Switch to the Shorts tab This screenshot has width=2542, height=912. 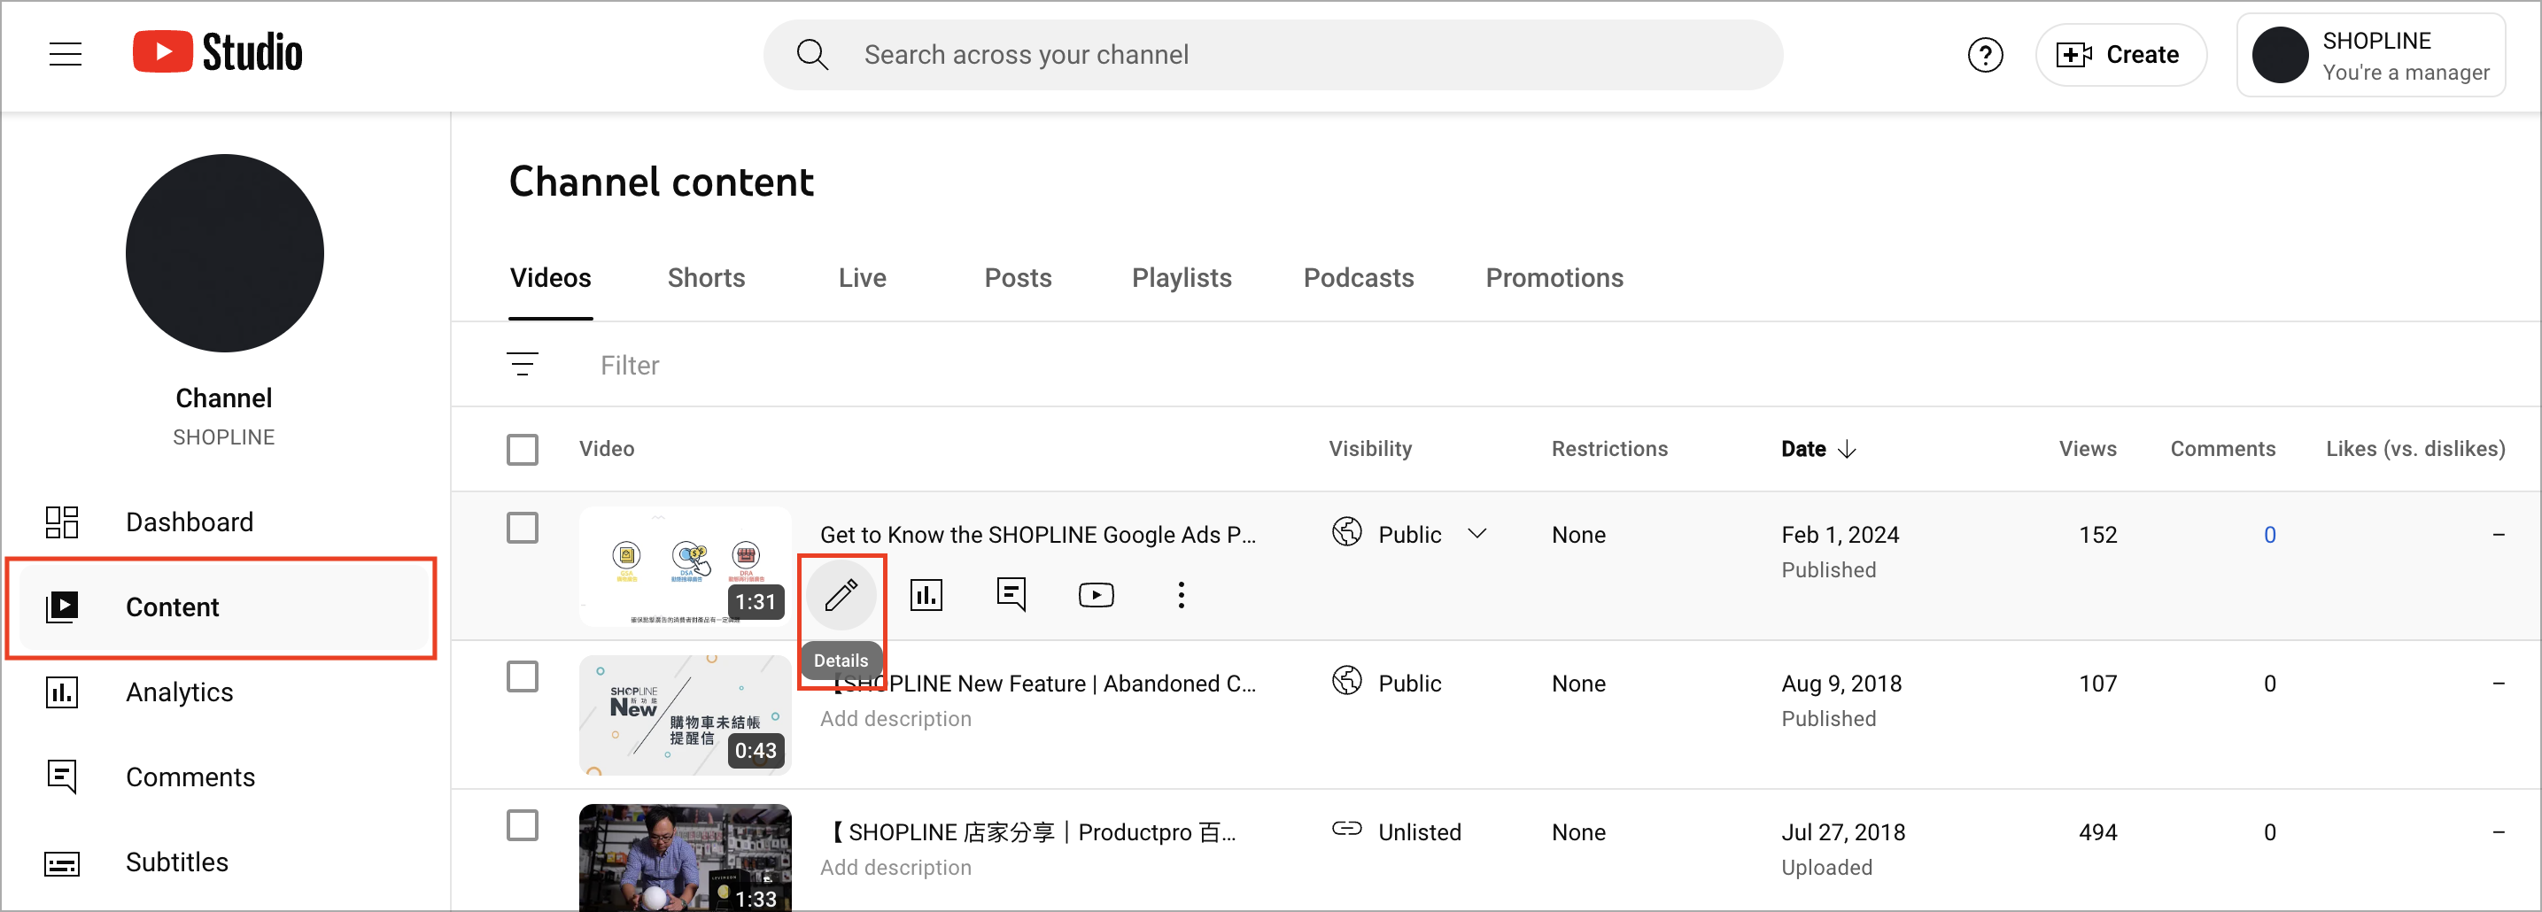click(707, 277)
